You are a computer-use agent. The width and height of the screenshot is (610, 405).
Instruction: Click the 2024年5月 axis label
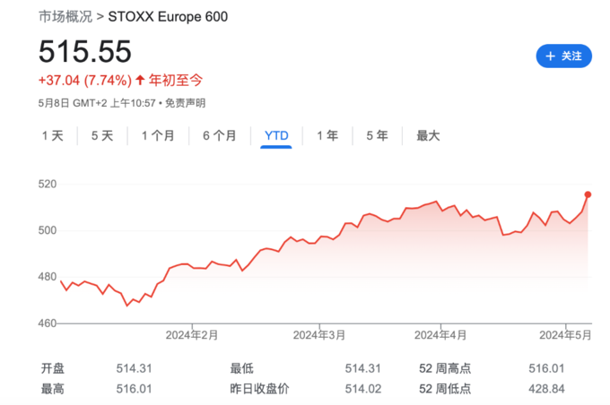(565, 335)
